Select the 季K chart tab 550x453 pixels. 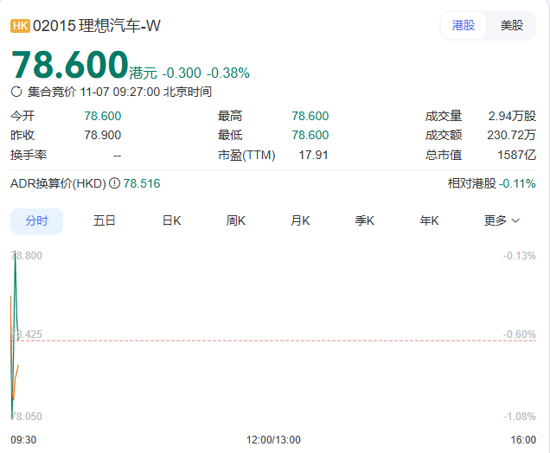[x=364, y=220]
